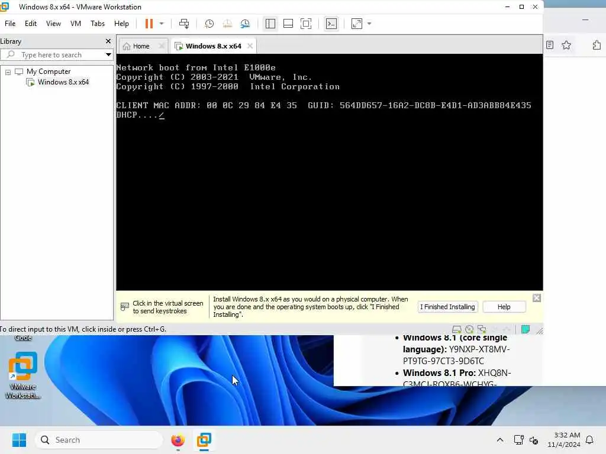Image resolution: width=606 pixels, height=454 pixels.
Task: Click the taskbar Search box
Action: point(99,440)
